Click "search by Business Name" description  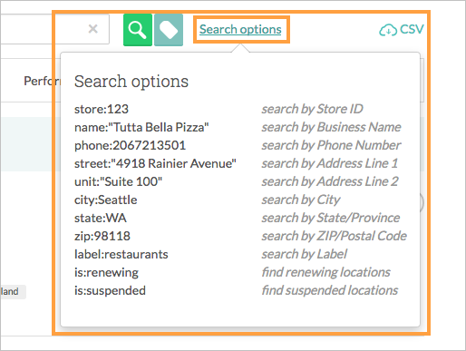point(331,127)
